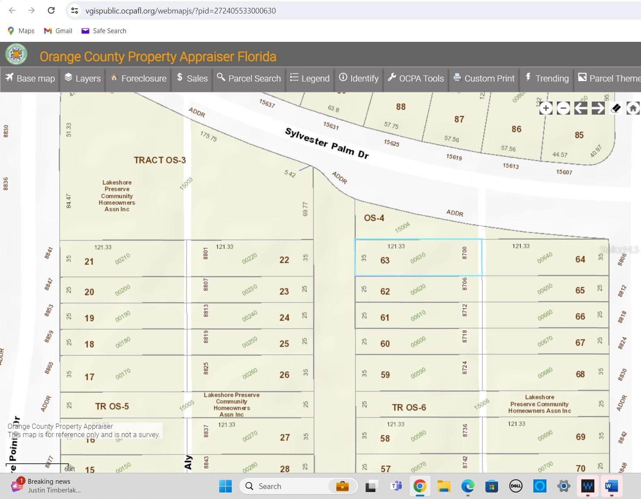Viewport: 641px width, 499px height.
Task: Open Custom Print option
Action: [484, 78]
